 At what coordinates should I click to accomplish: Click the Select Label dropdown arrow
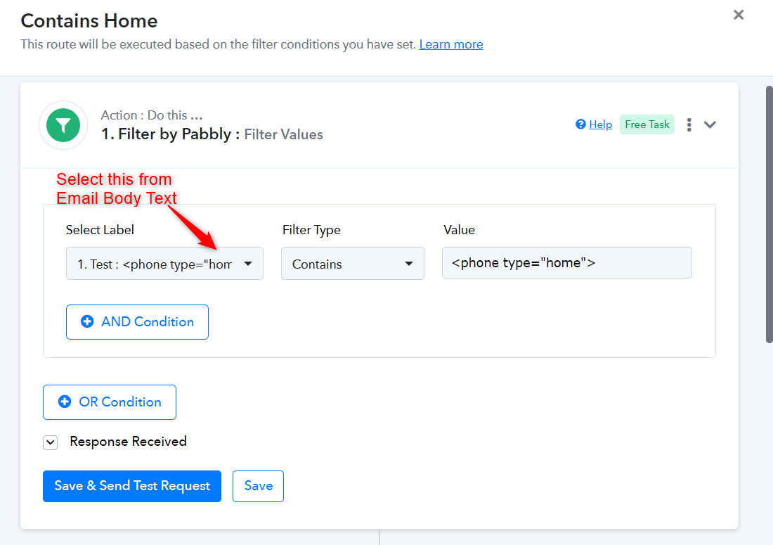coord(248,264)
